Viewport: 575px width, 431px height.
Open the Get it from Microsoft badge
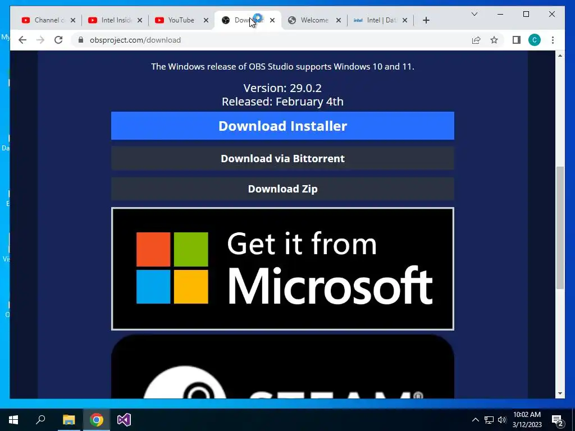click(x=282, y=269)
